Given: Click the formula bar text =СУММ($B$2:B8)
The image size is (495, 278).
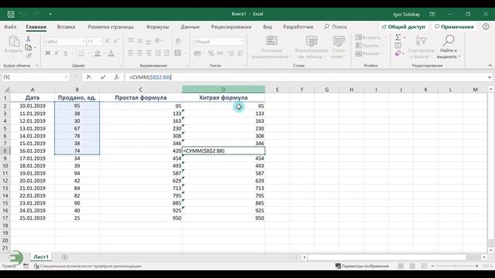Looking at the screenshot, I should [150, 77].
